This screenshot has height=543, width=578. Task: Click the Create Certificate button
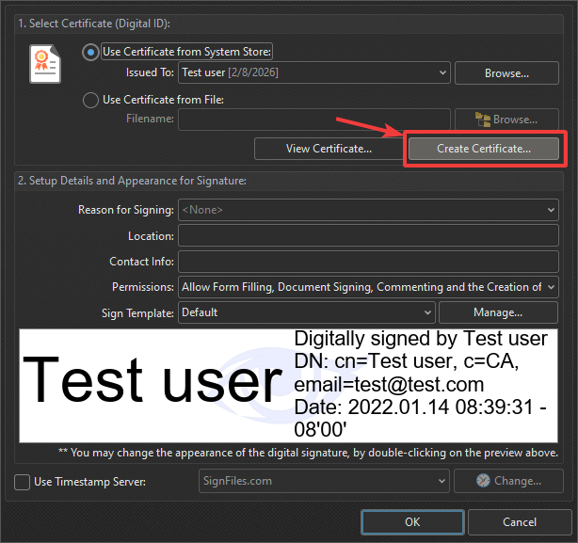coord(484,149)
